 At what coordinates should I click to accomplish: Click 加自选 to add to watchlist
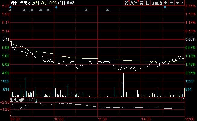[x=156, y=3]
